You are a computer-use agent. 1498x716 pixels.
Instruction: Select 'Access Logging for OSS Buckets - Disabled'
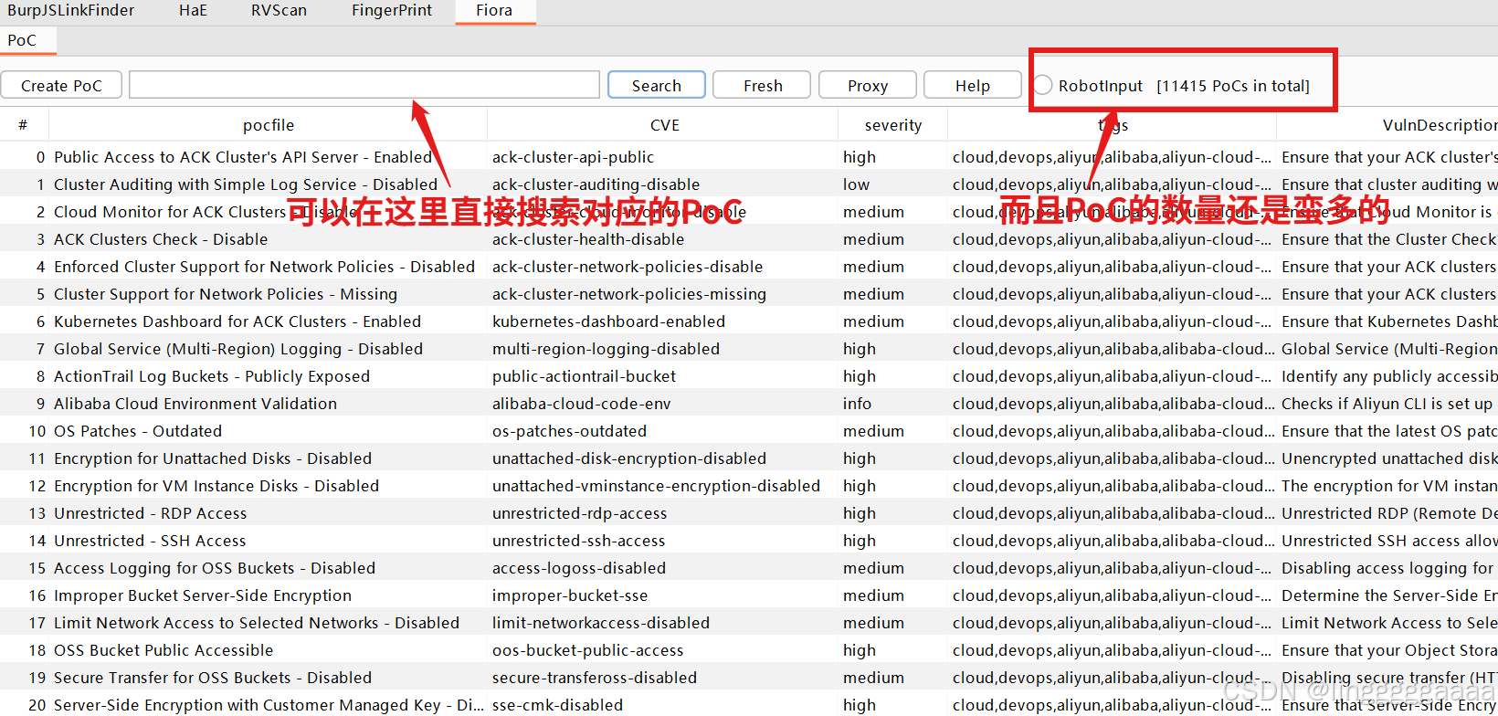tap(749, 568)
